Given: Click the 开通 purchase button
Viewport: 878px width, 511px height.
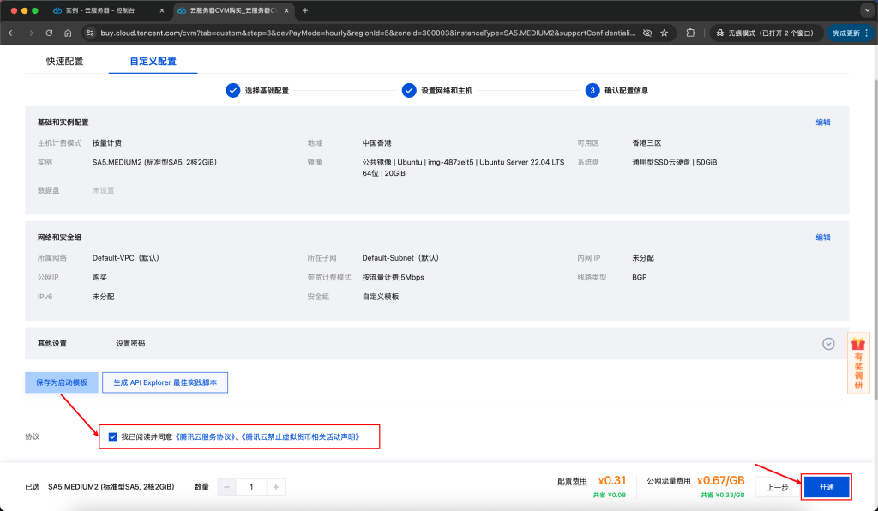Looking at the screenshot, I should [x=826, y=486].
